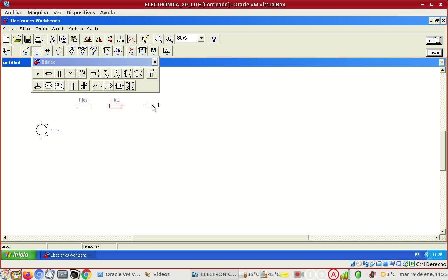This screenshot has height=280, width=448.
Task: Open the Edición menu
Action: tap(26, 29)
